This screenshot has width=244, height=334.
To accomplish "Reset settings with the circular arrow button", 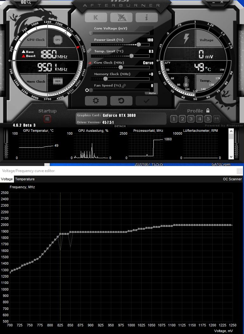I will pyautogui.click(x=121, y=100).
